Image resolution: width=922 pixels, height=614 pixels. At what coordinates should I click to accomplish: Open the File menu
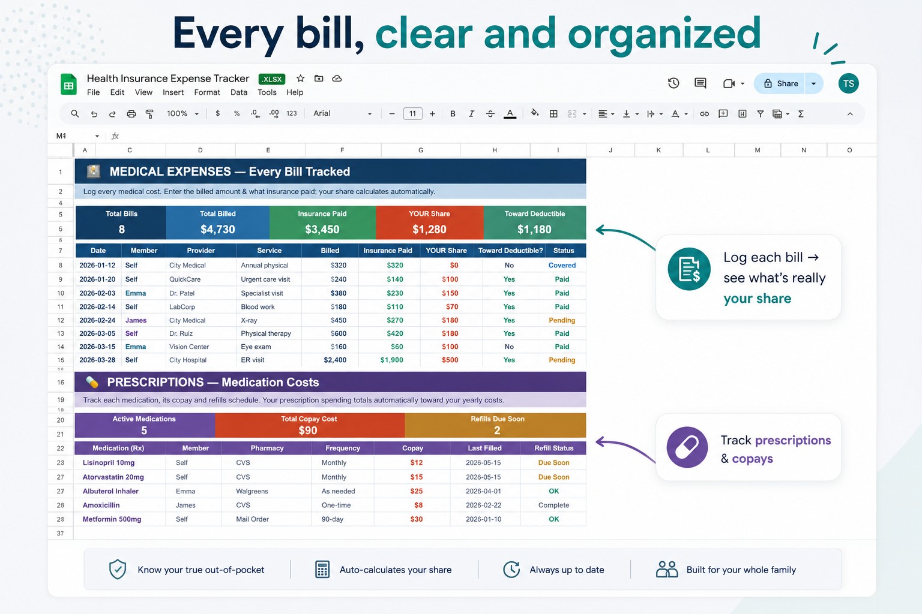pos(93,92)
